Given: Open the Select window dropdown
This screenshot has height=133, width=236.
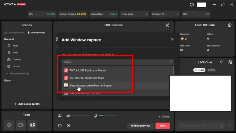Looking at the screenshot, I should (118, 62).
